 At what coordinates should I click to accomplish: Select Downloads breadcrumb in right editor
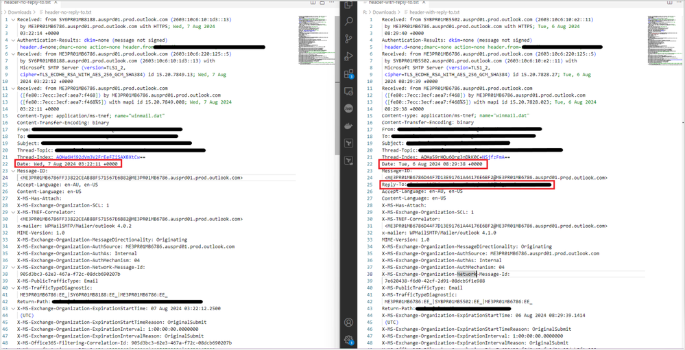(x=384, y=12)
